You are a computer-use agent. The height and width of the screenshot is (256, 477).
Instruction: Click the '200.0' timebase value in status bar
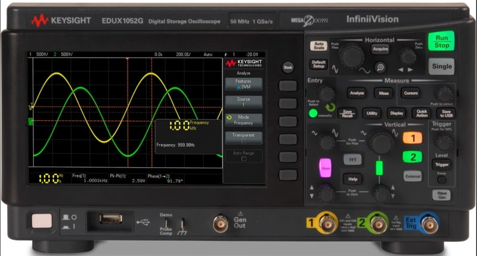tap(183, 55)
